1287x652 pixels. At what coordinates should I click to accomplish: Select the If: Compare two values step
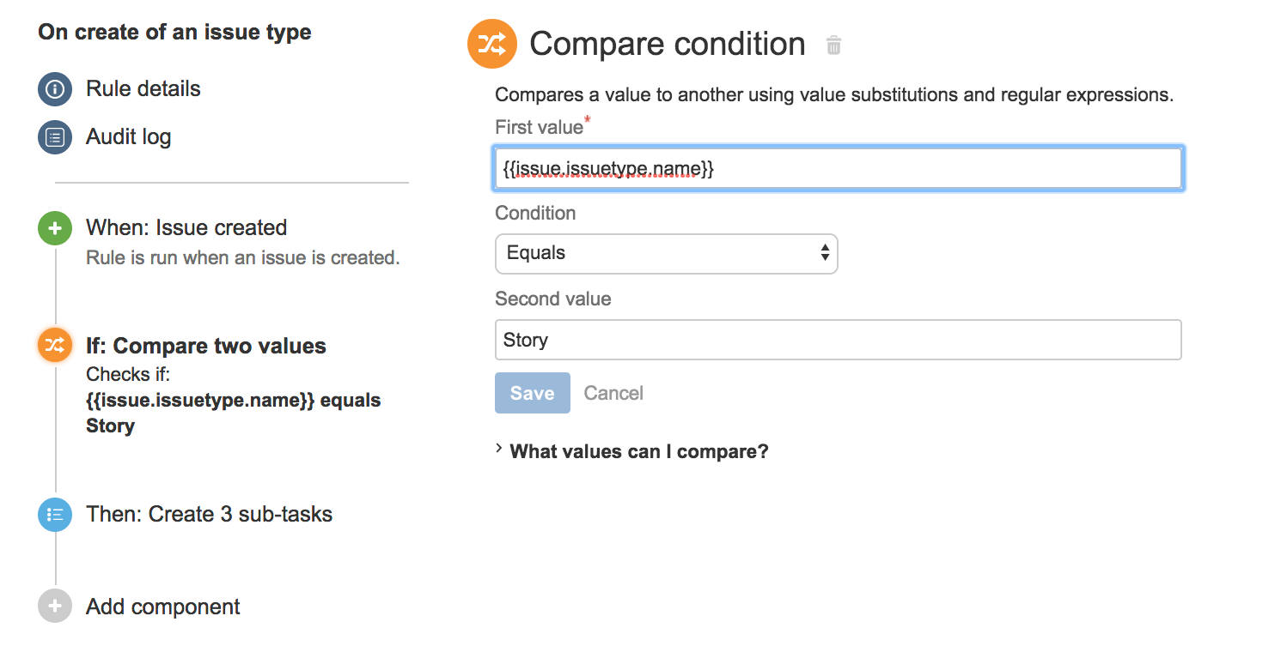206,346
